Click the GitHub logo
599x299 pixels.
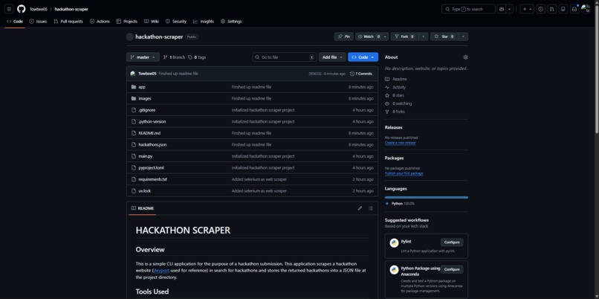tap(22, 9)
